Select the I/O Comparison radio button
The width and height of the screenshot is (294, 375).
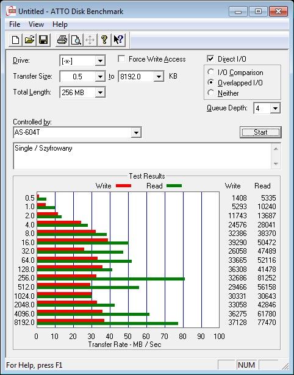tap(211, 72)
